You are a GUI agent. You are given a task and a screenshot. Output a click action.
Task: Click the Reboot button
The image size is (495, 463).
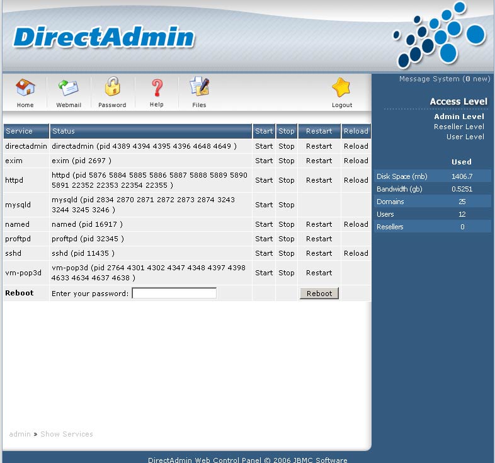pos(319,294)
